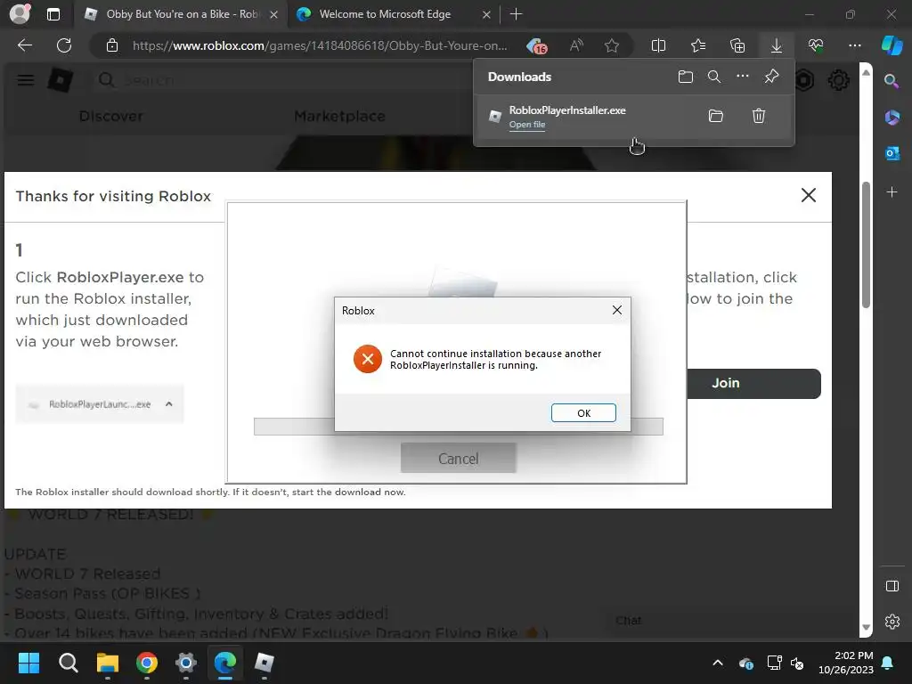Open the Windows Start menu
This screenshot has height=684, width=912.
[28, 663]
